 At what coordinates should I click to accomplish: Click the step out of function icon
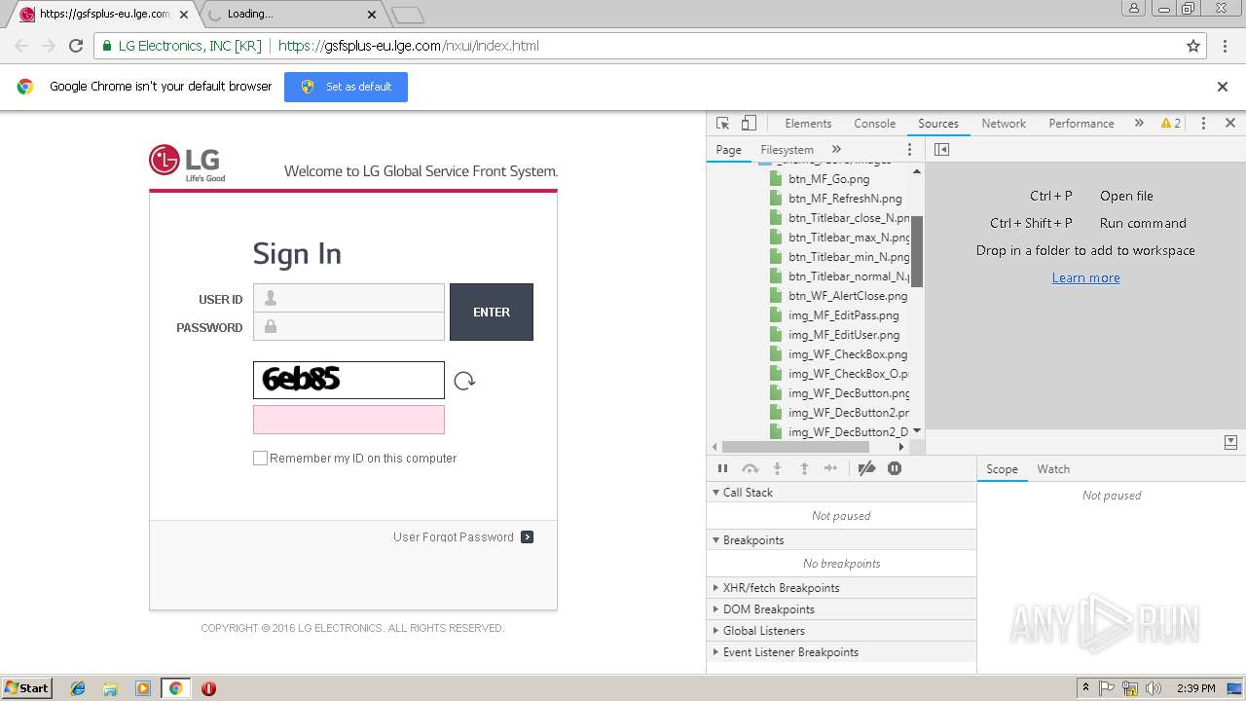pos(804,468)
